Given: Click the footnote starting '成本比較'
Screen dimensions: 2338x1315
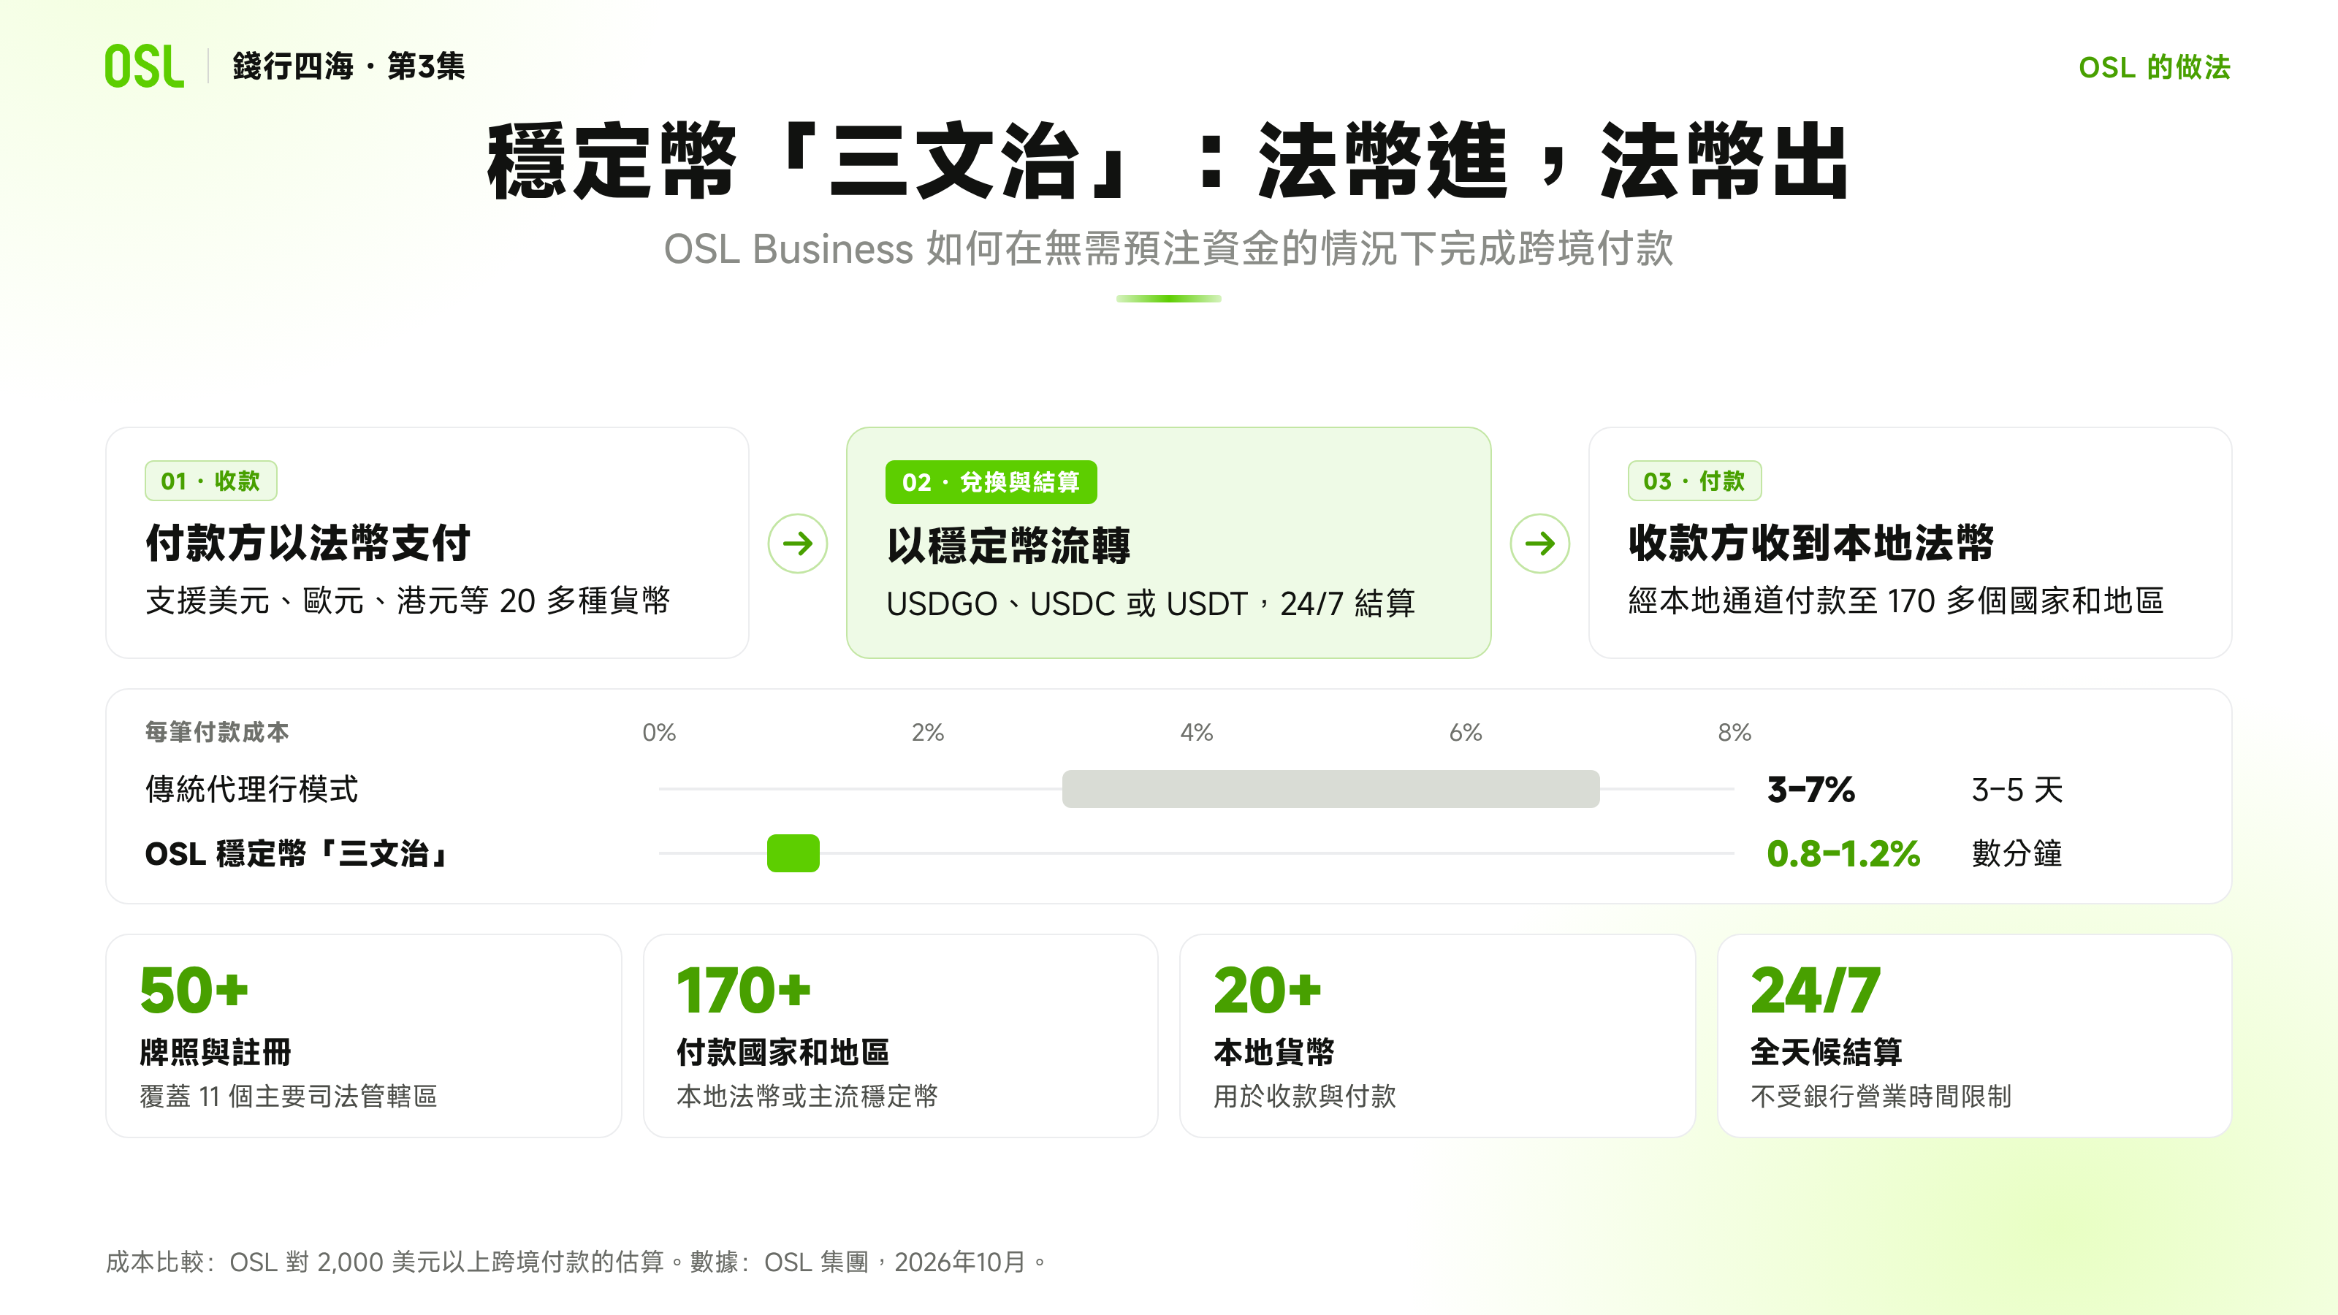Looking at the screenshot, I should coord(576,1262).
